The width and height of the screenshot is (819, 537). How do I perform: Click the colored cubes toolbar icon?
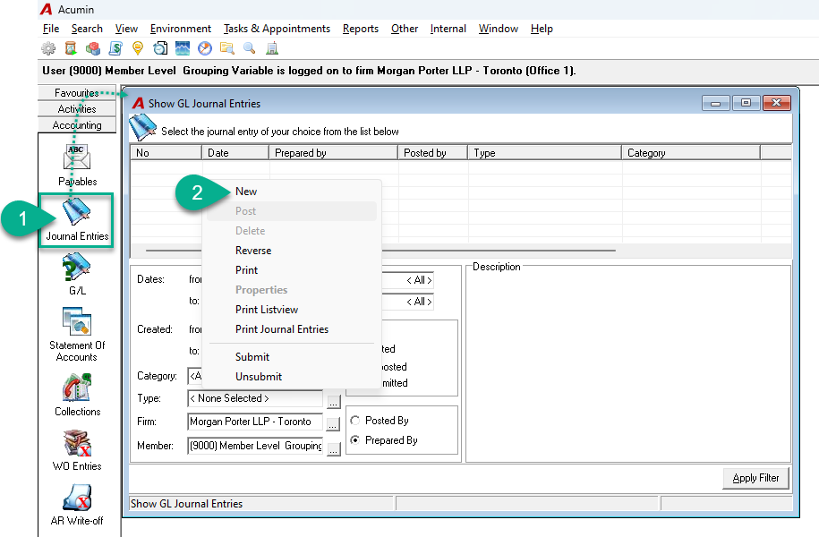coord(93,48)
